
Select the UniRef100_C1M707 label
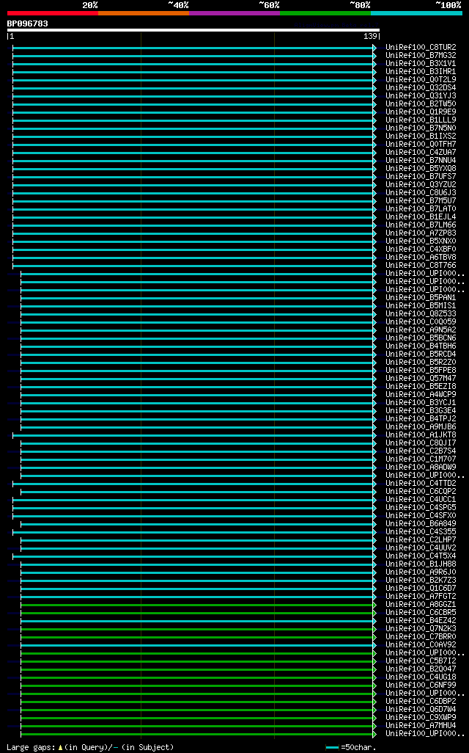421,459
